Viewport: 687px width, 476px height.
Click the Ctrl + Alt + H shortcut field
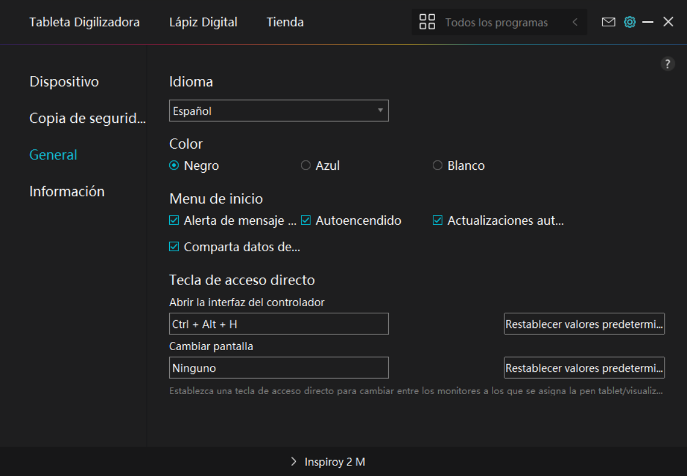click(x=279, y=324)
